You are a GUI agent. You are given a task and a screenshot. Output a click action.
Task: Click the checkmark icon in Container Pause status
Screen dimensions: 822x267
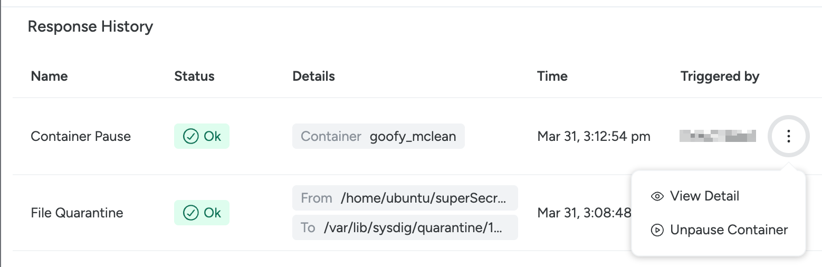click(x=190, y=137)
